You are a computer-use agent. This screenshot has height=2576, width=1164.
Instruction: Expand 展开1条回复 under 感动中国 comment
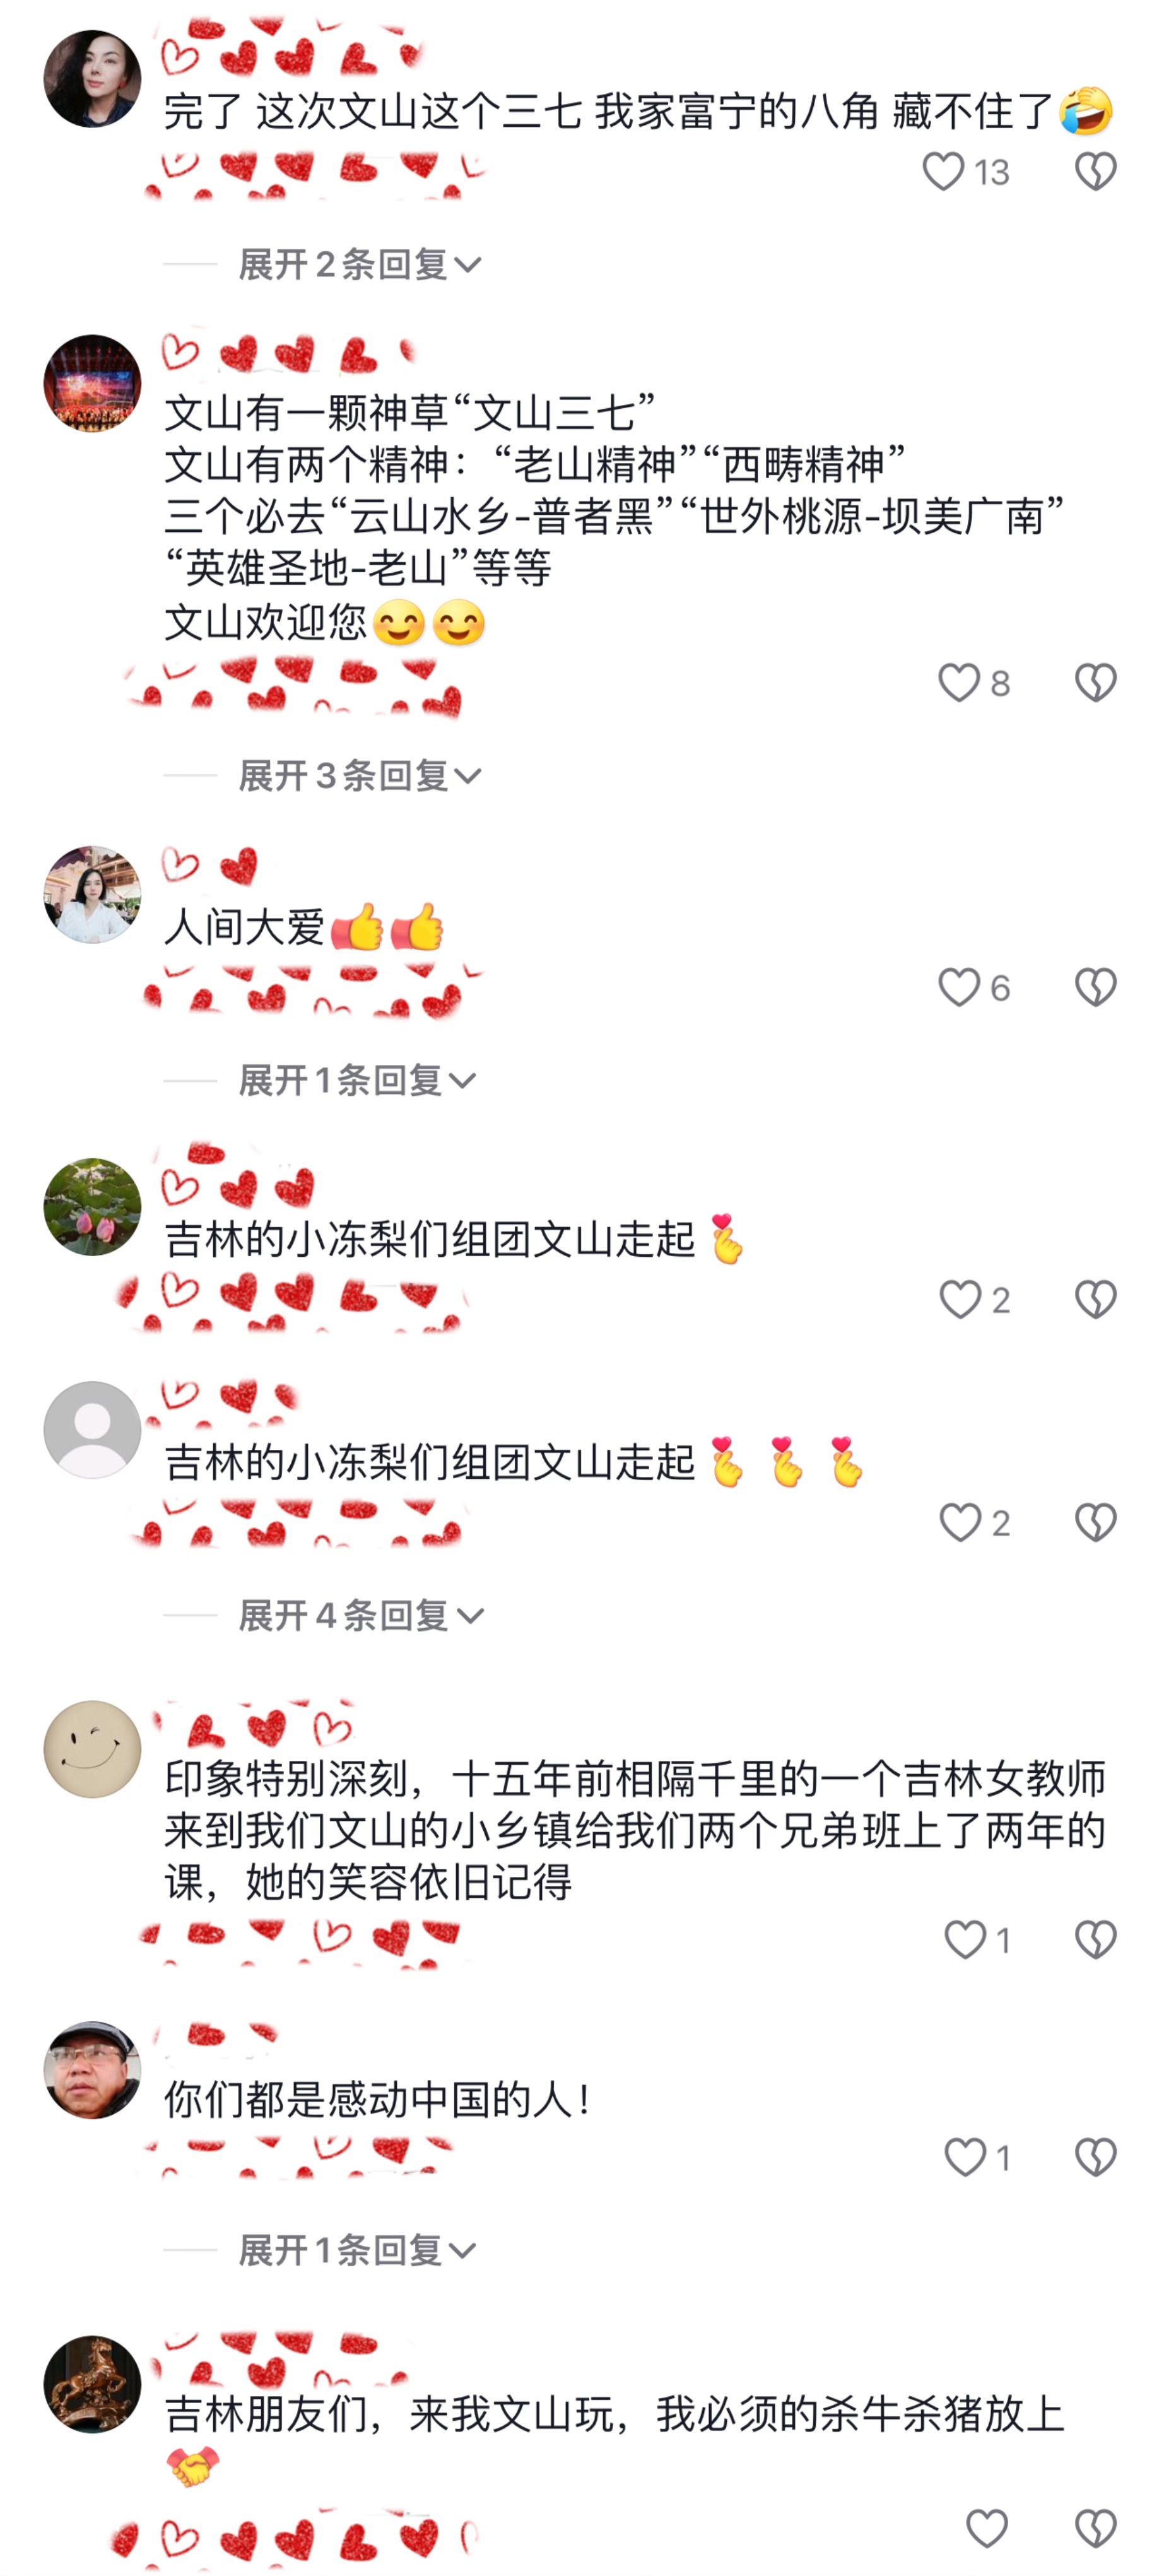[x=357, y=2251]
